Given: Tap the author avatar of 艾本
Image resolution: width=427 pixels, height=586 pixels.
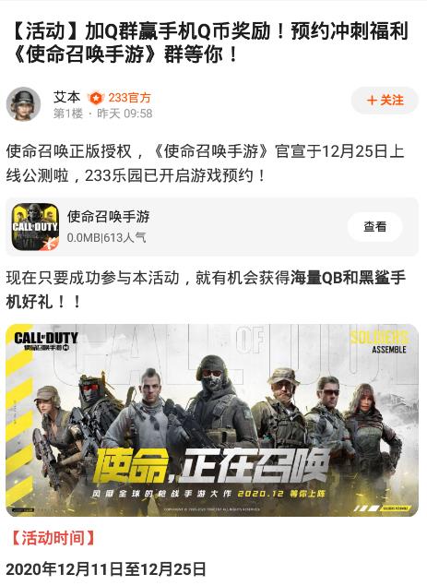Looking at the screenshot, I should pos(23,104).
